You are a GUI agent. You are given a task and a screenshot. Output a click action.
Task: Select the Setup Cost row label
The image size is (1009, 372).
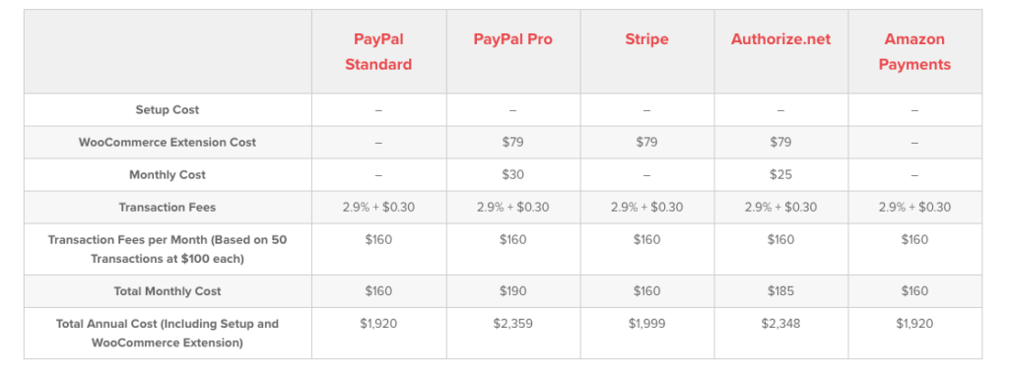click(168, 110)
